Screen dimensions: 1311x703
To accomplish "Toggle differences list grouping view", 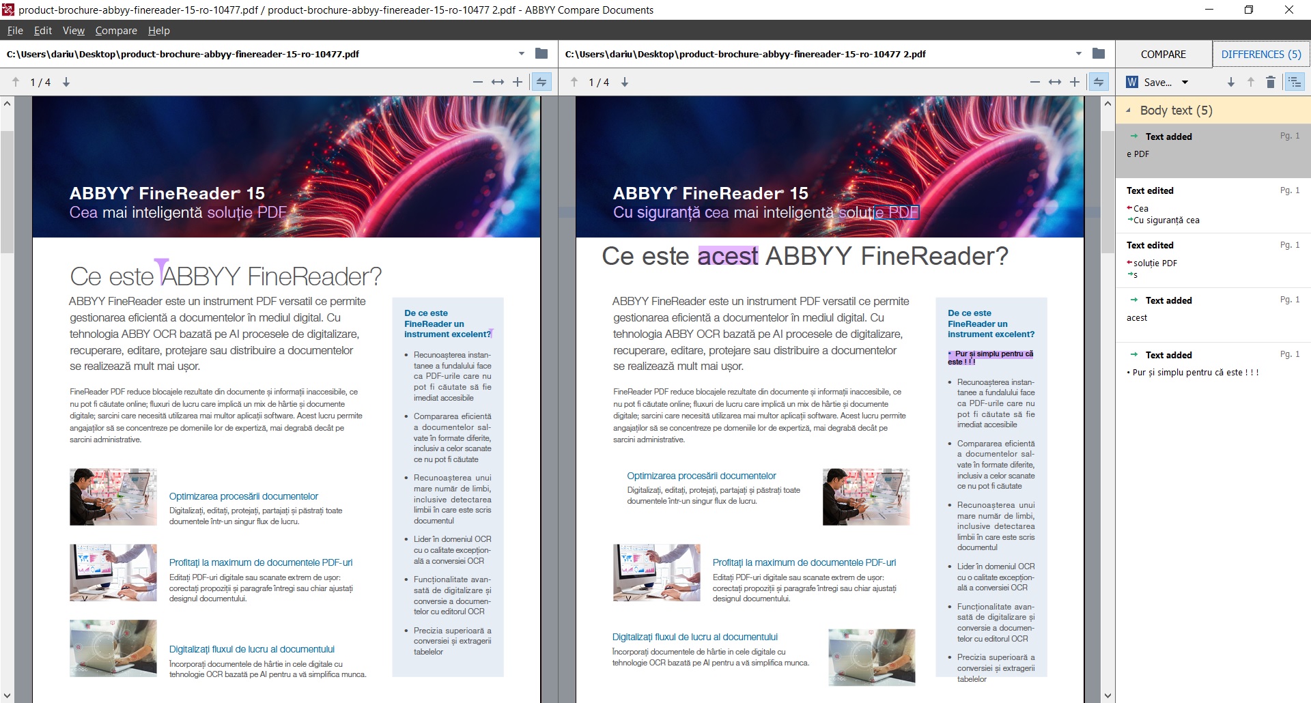I will (1295, 82).
